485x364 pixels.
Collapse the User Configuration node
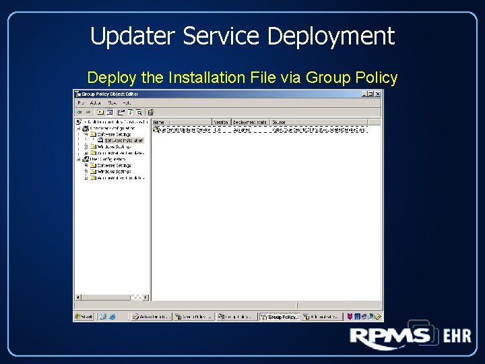pyautogui.click(x=79, y=159)
